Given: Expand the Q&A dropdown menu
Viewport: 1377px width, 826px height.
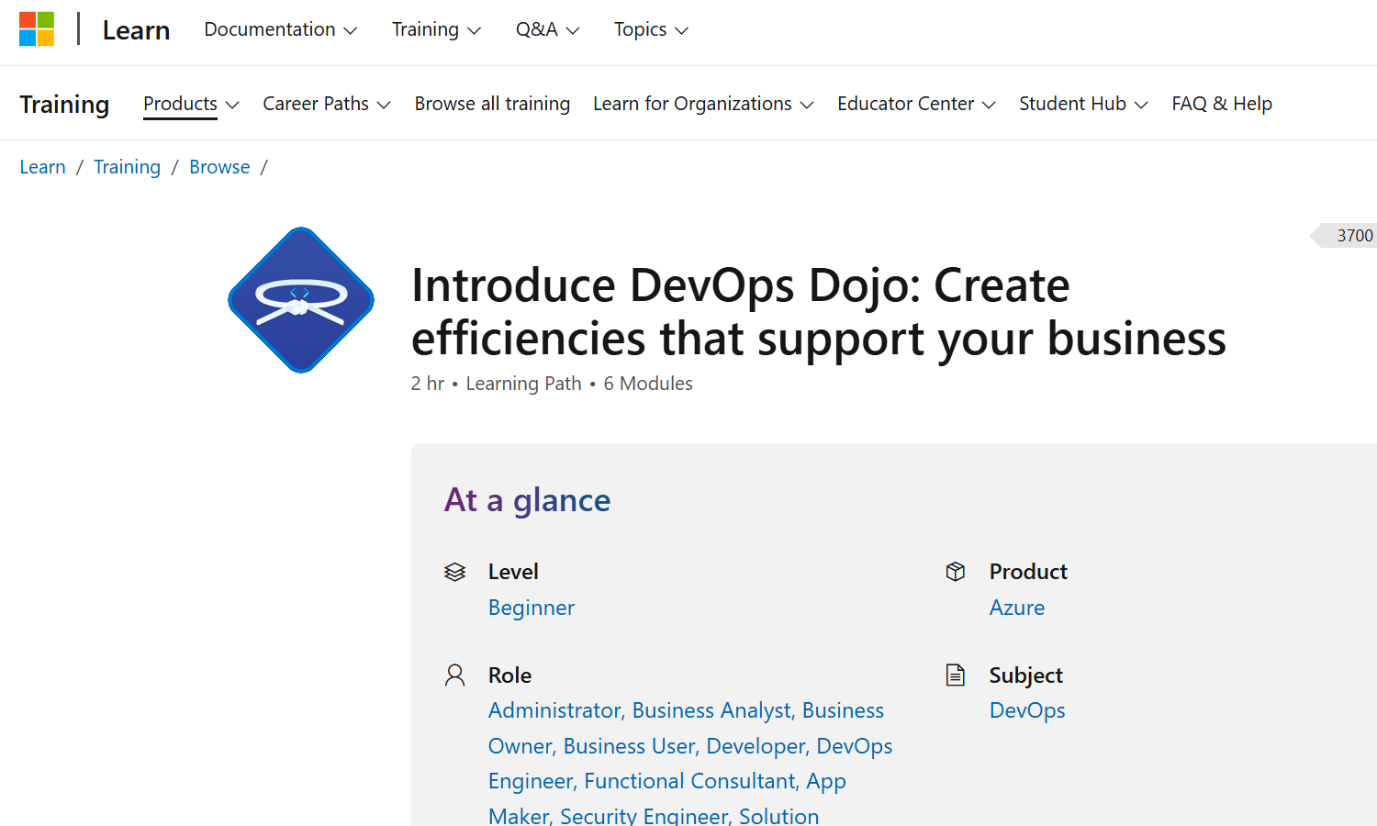Looking at the screenshot, I should (547, 29).
